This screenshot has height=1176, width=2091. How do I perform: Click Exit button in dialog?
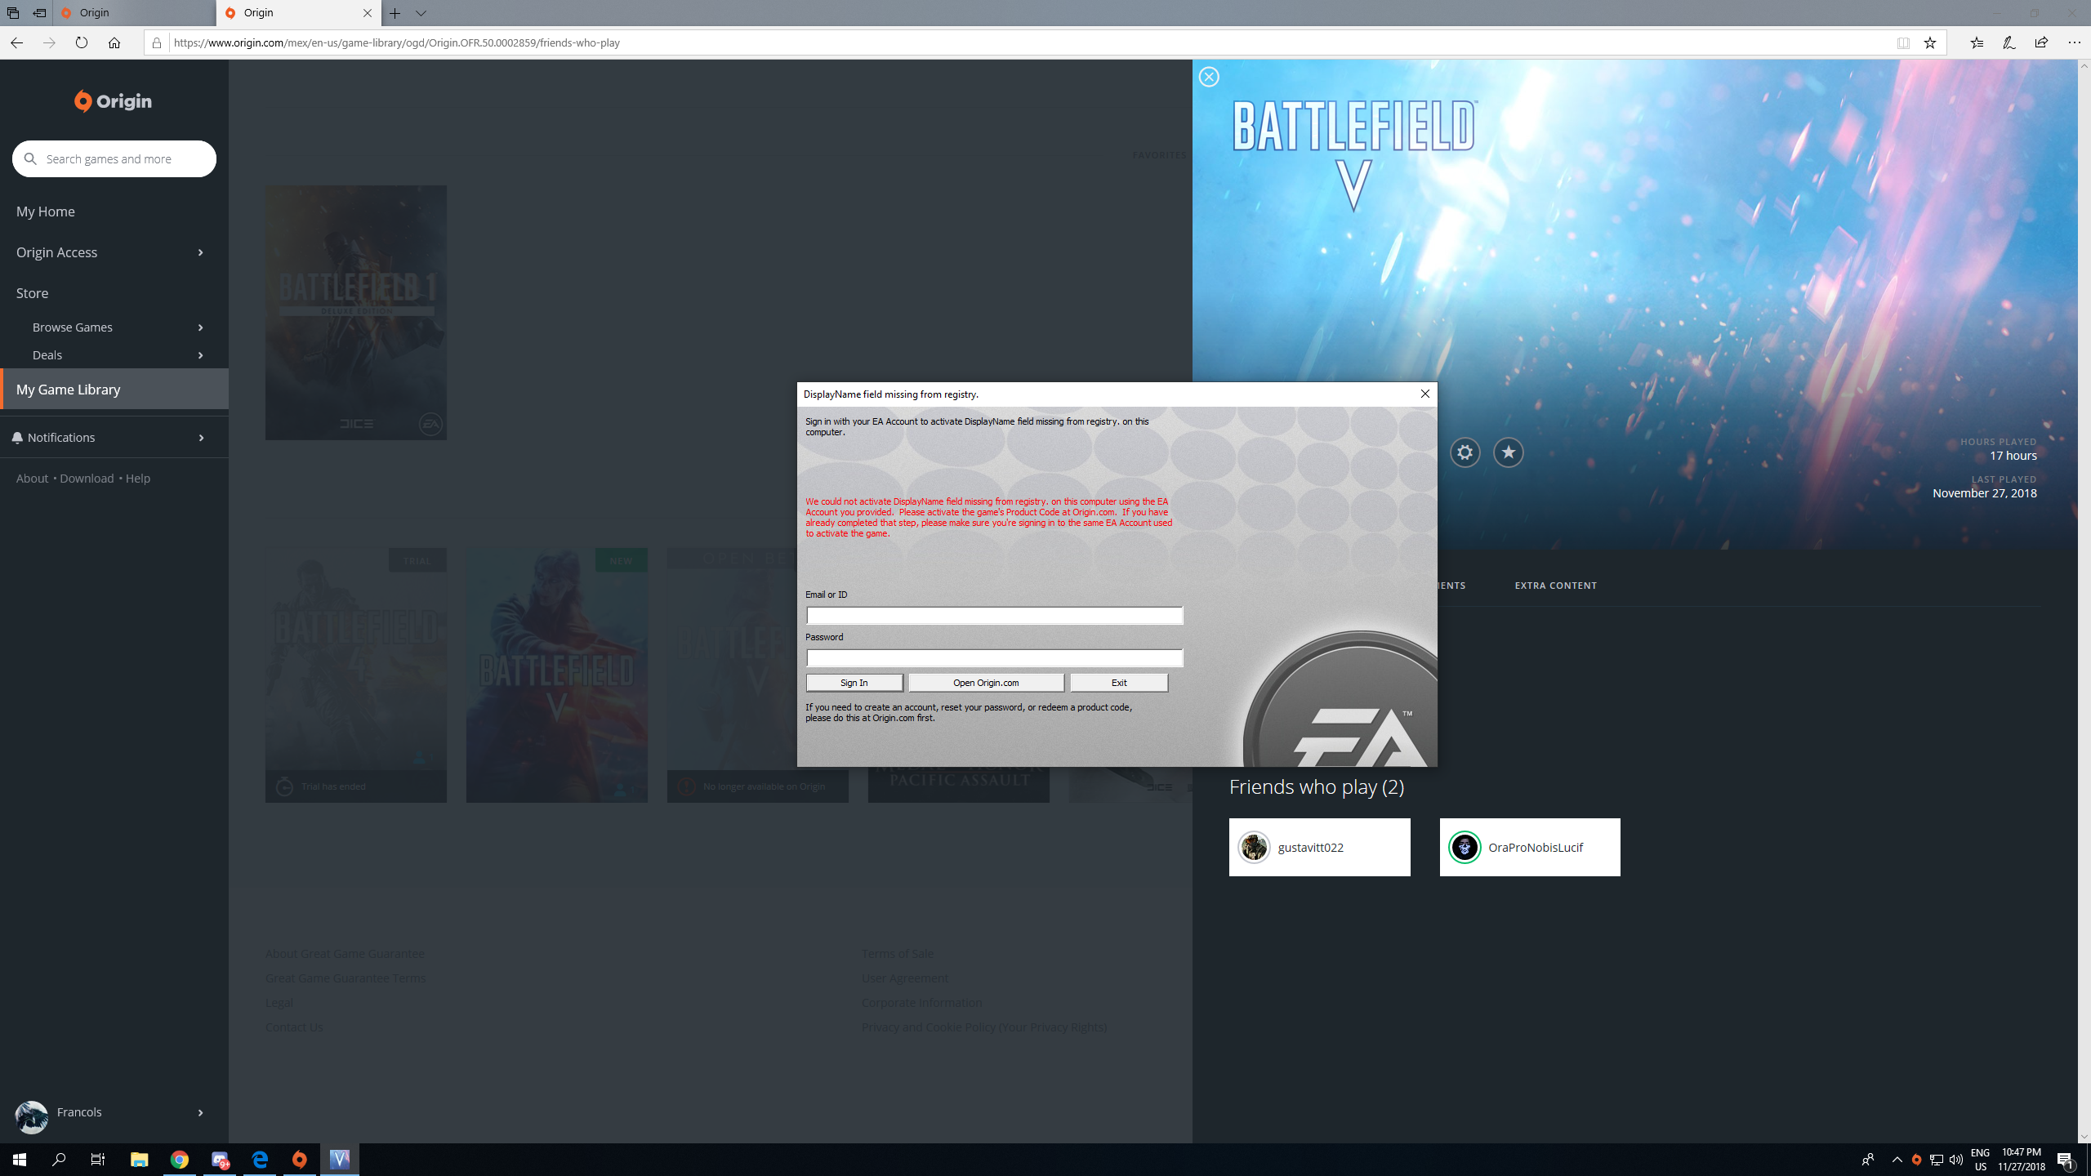pos(1119,683)
